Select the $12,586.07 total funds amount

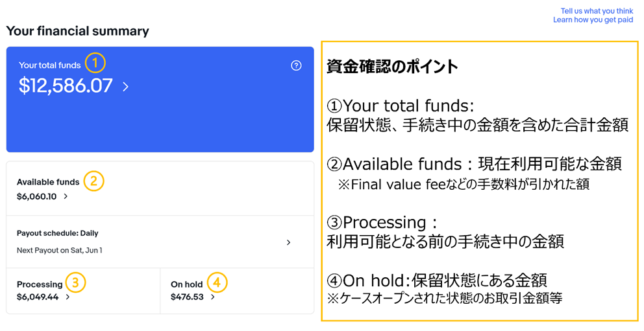(66, 86)
